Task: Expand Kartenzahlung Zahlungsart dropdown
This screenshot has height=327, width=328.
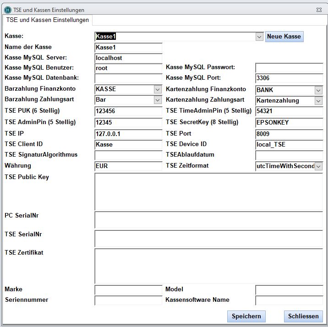Action: pos(318,101)
